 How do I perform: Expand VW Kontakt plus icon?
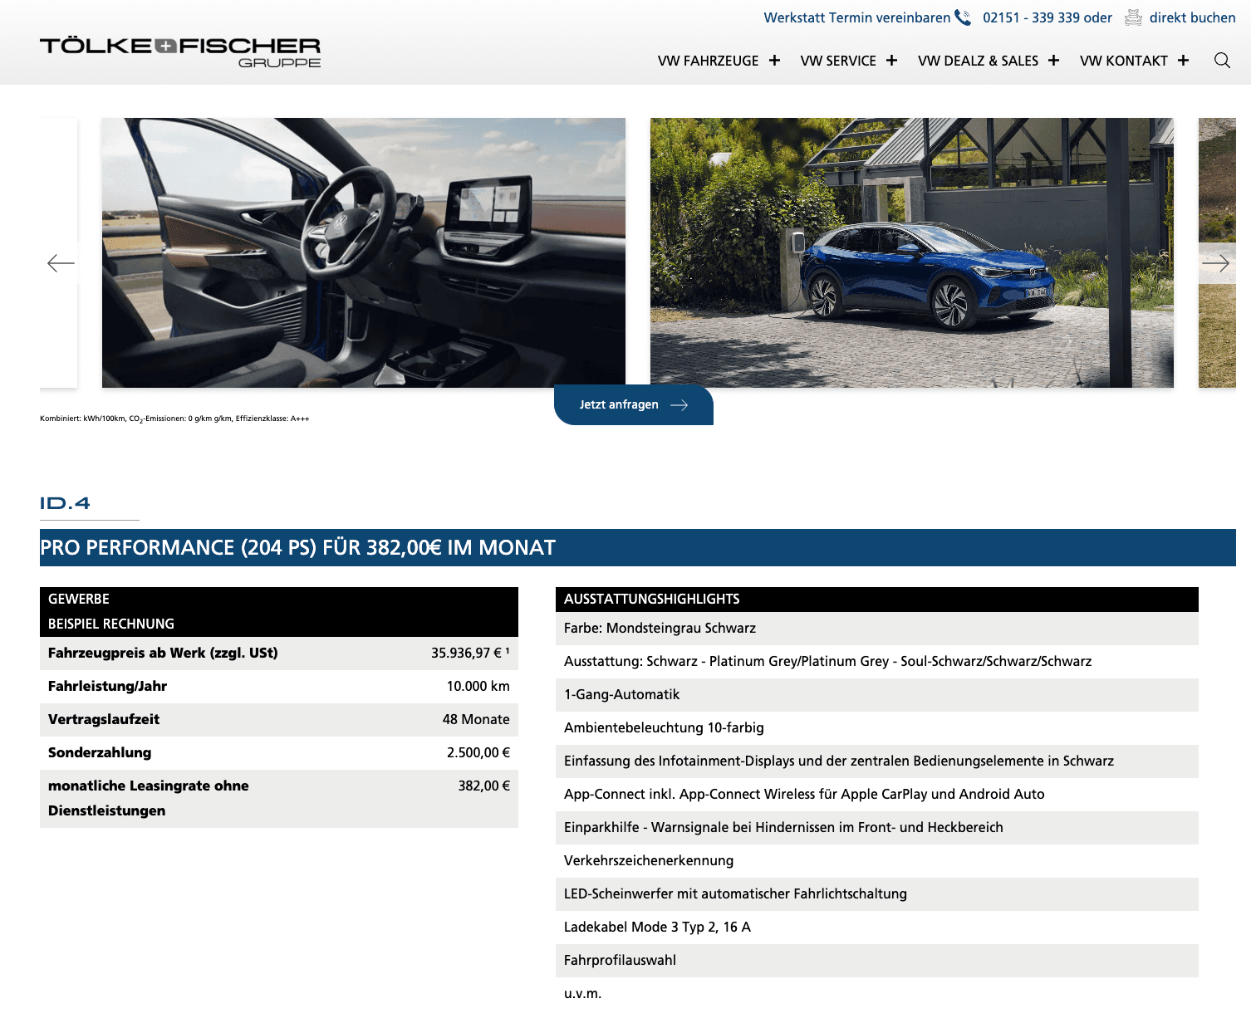(1183, 61)
